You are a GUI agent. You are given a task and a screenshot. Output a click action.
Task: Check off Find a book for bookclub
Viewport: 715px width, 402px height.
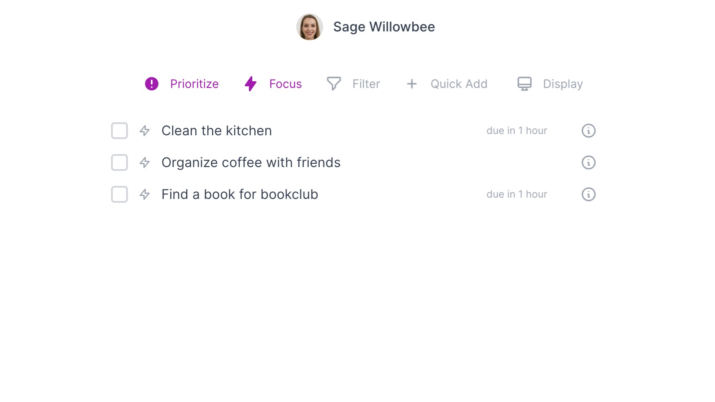click(119, 194)
